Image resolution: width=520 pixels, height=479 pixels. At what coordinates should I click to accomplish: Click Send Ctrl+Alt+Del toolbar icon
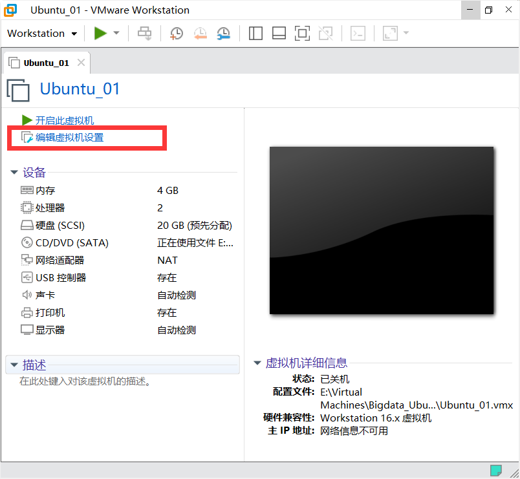coord(145,33)
